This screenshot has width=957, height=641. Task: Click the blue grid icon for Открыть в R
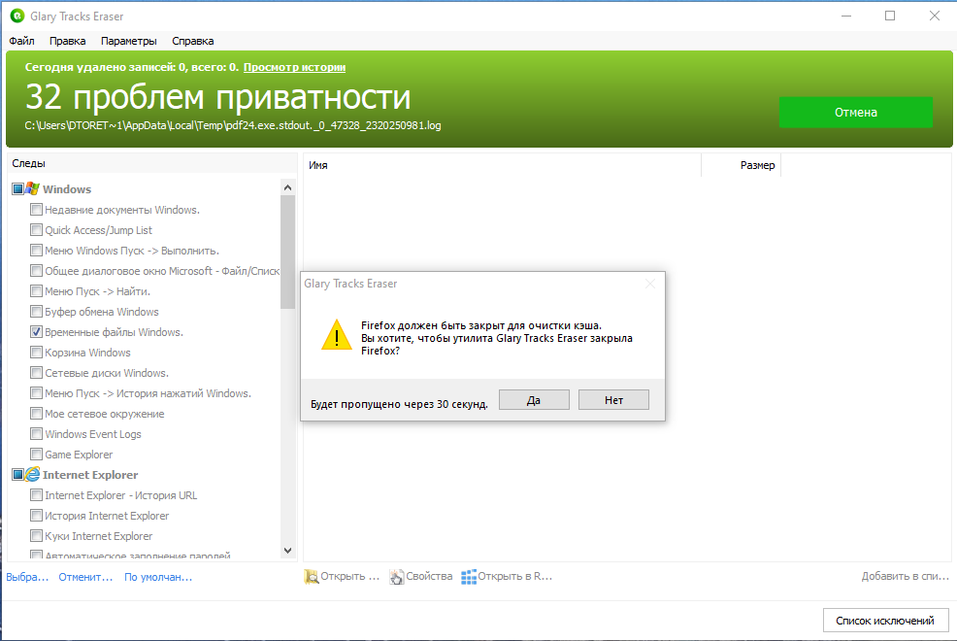(468, 576)
